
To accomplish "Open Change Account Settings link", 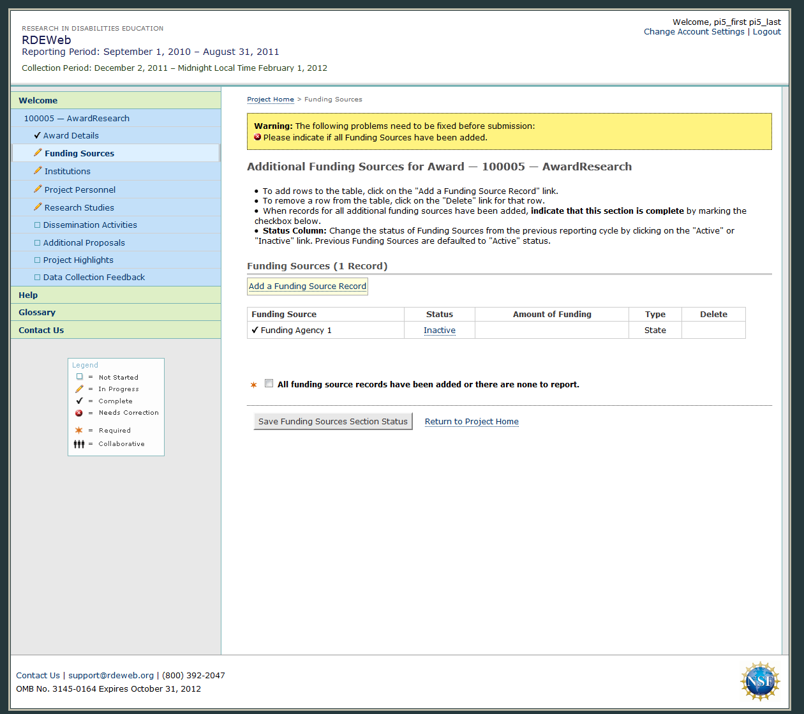I will click(x=694, y=31).
